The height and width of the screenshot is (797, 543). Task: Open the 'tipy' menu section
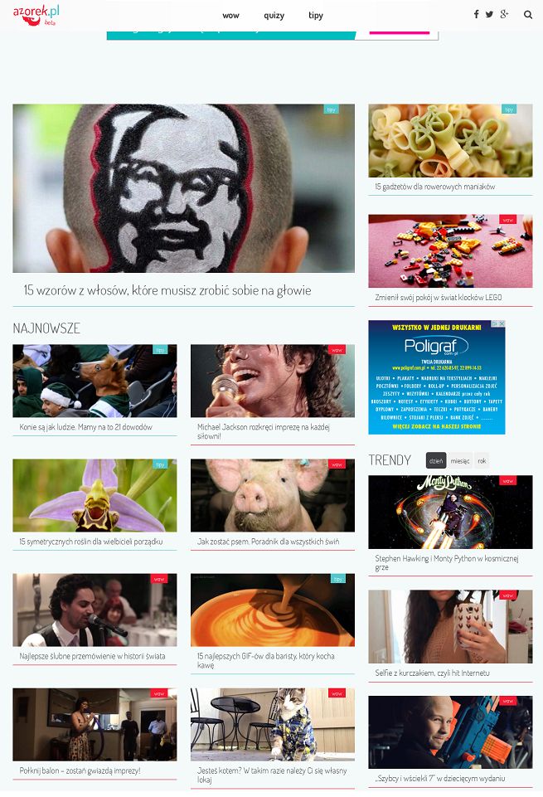[x=316, y=15]
